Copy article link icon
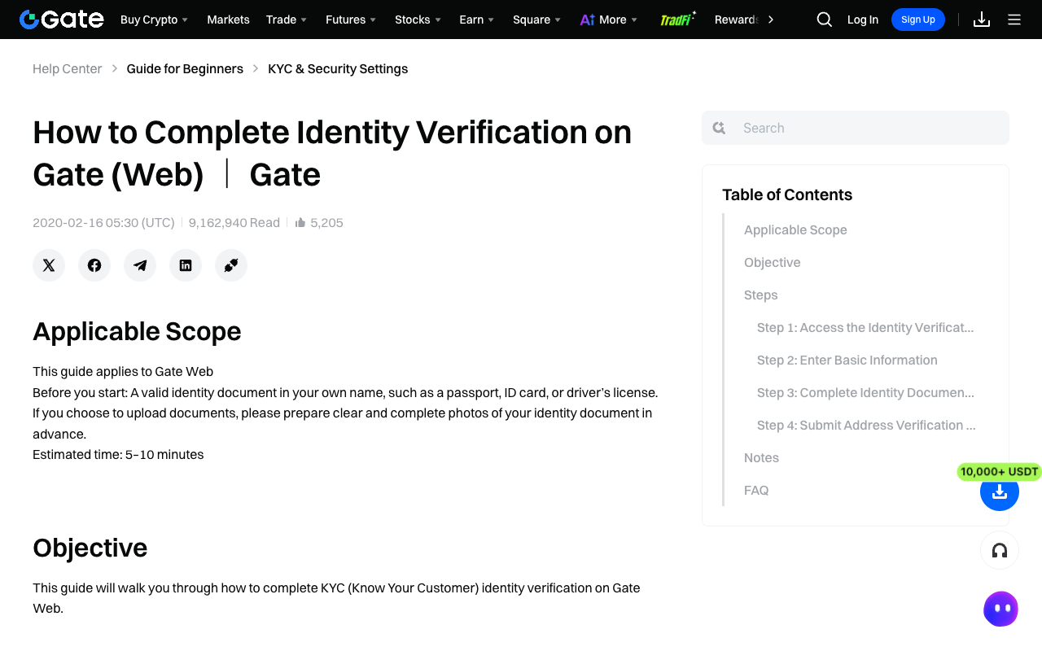Image resolution: width=1042 pixels, height=651 pixels. (231, 265)
